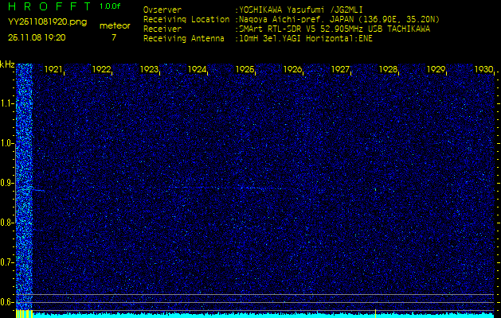This screenshot has height=318, width=501.
Task: Select the YY2611081920.png filename label
Action: coord(47,21)
